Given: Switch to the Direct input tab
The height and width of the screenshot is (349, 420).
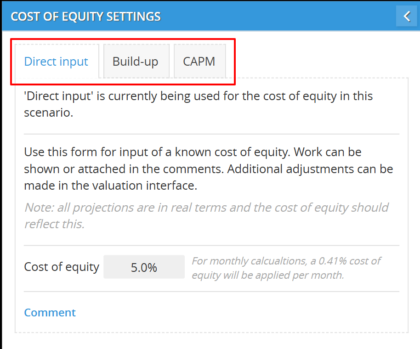Looking at the screenshot, I should [57, 62].
